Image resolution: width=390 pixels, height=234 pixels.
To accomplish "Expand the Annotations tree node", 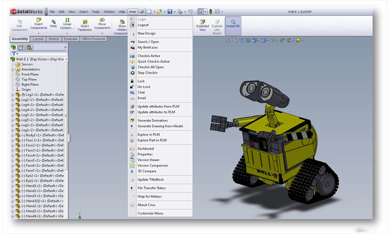I will (x=13, y=69).
